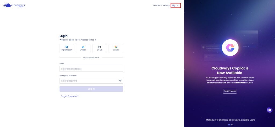Click the Cloudways logo
Image resolution: width=275 pixels, height=127 pixels.
point(14,5)
